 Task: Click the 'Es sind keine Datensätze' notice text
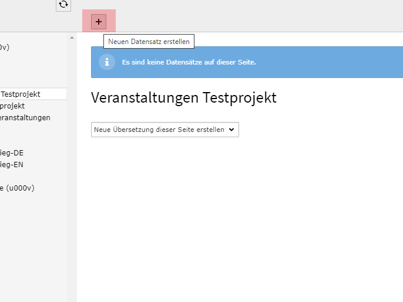[189, 62]
